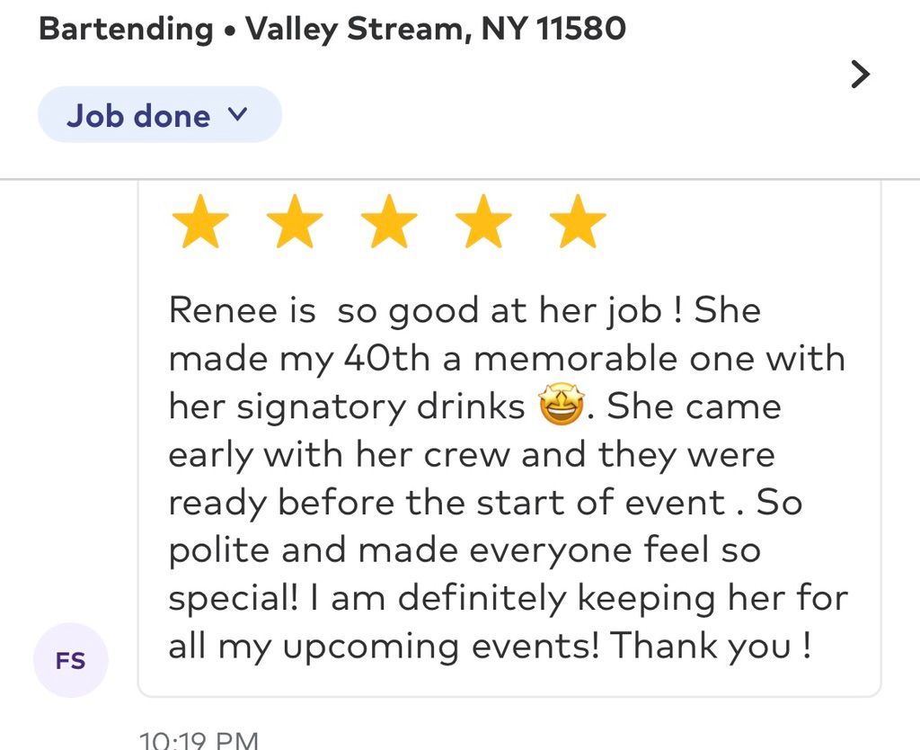This screenshot has width=920, height=750.
Task: Click the 'polite and made everyone feel so' line
Action: [x=464, y=551]
